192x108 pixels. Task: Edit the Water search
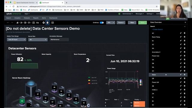point(181,75)
